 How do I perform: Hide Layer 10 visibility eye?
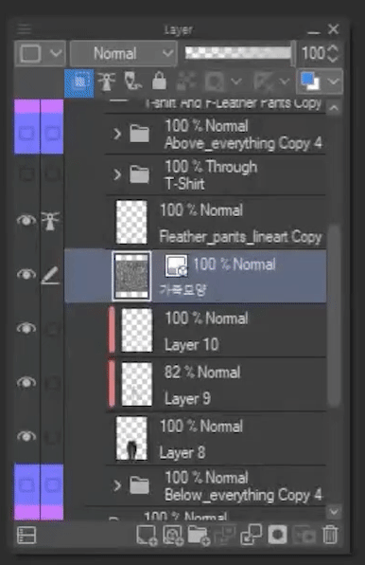point(26,328)
